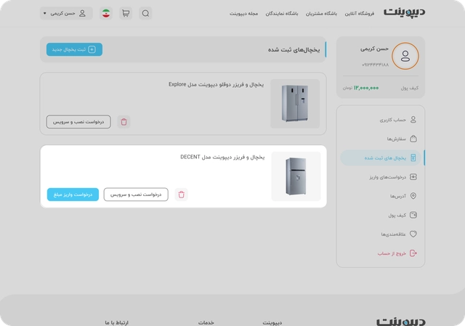
Task: Click the profile avatar circle
Action: tap(405, 56)
